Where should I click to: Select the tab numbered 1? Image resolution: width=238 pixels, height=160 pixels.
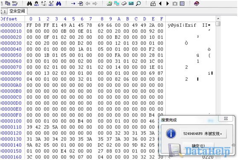[4, 11]
